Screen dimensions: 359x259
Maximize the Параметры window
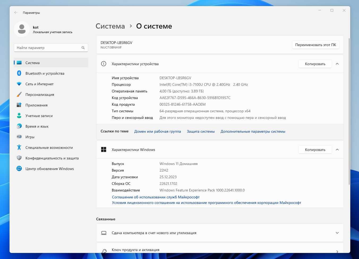pyautogui.click(x=332, y=10)
